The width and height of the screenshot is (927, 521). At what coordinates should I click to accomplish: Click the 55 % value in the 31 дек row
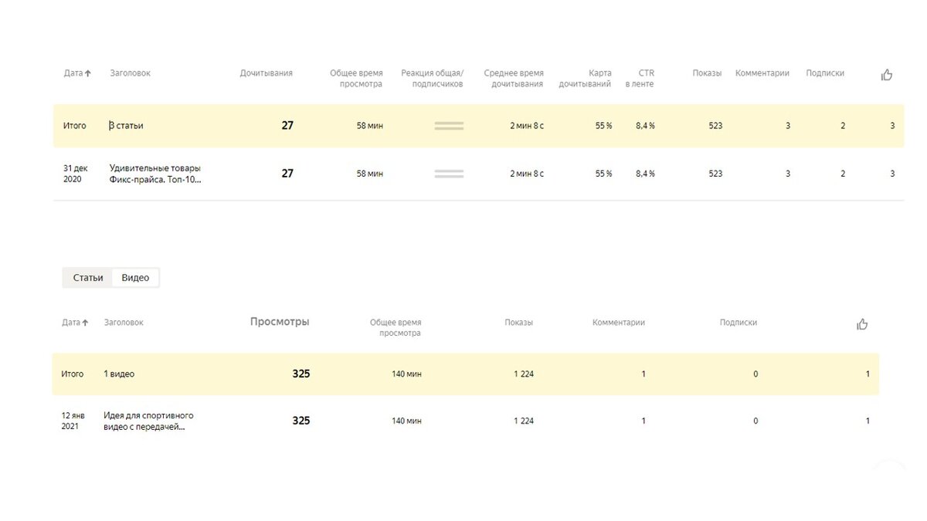pos(604,174)
